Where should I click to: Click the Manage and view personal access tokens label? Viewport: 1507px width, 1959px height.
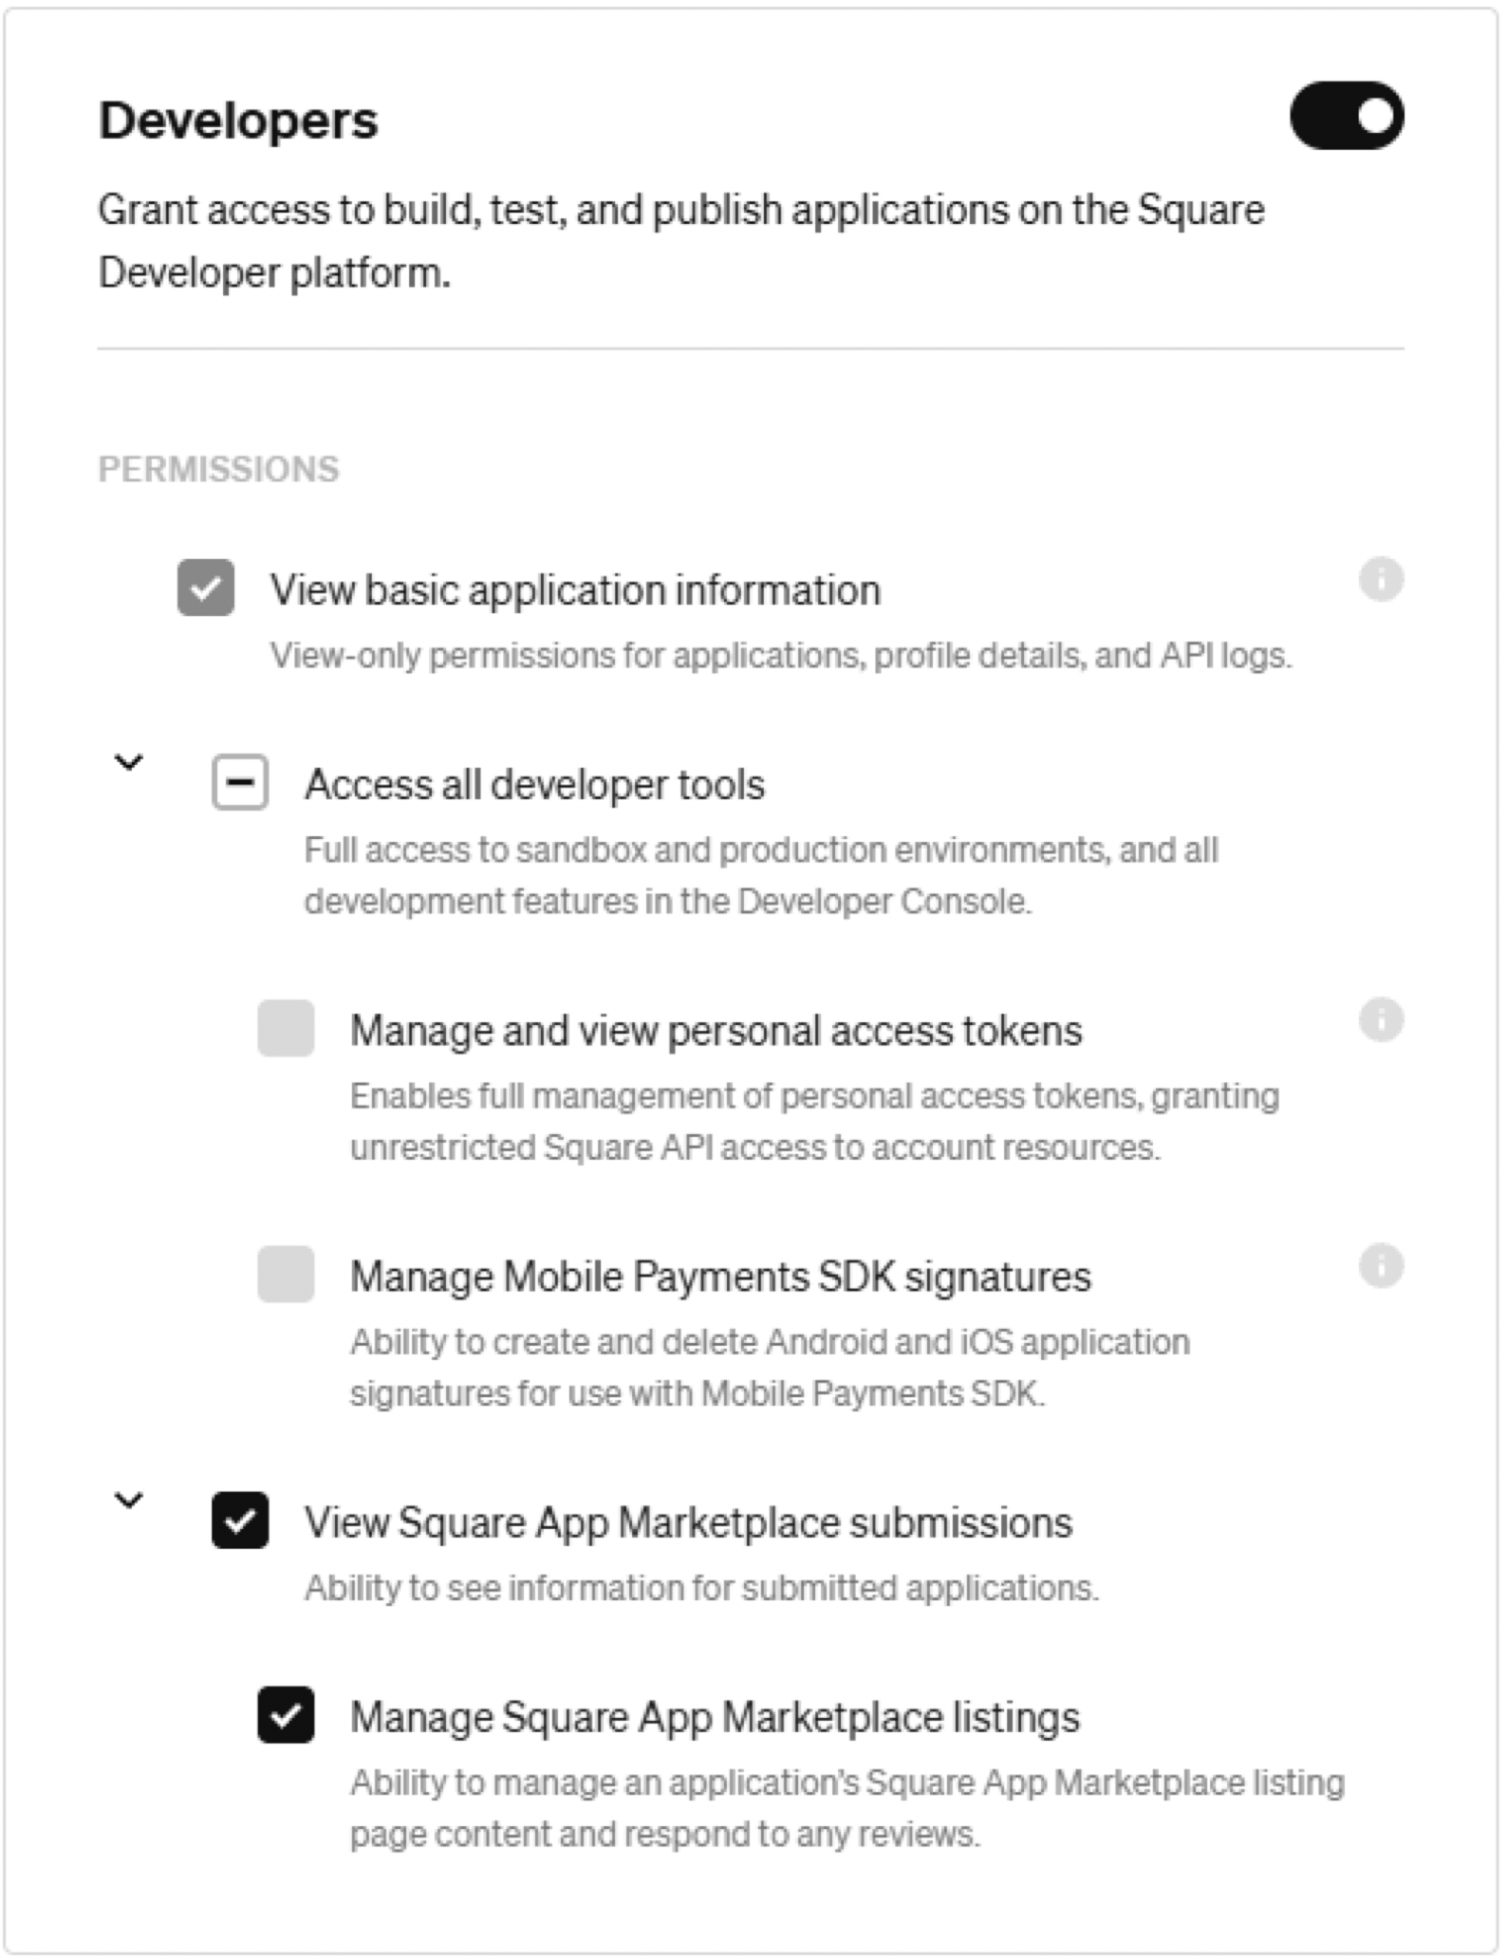pyautogui.click(x=716, y=1031)
